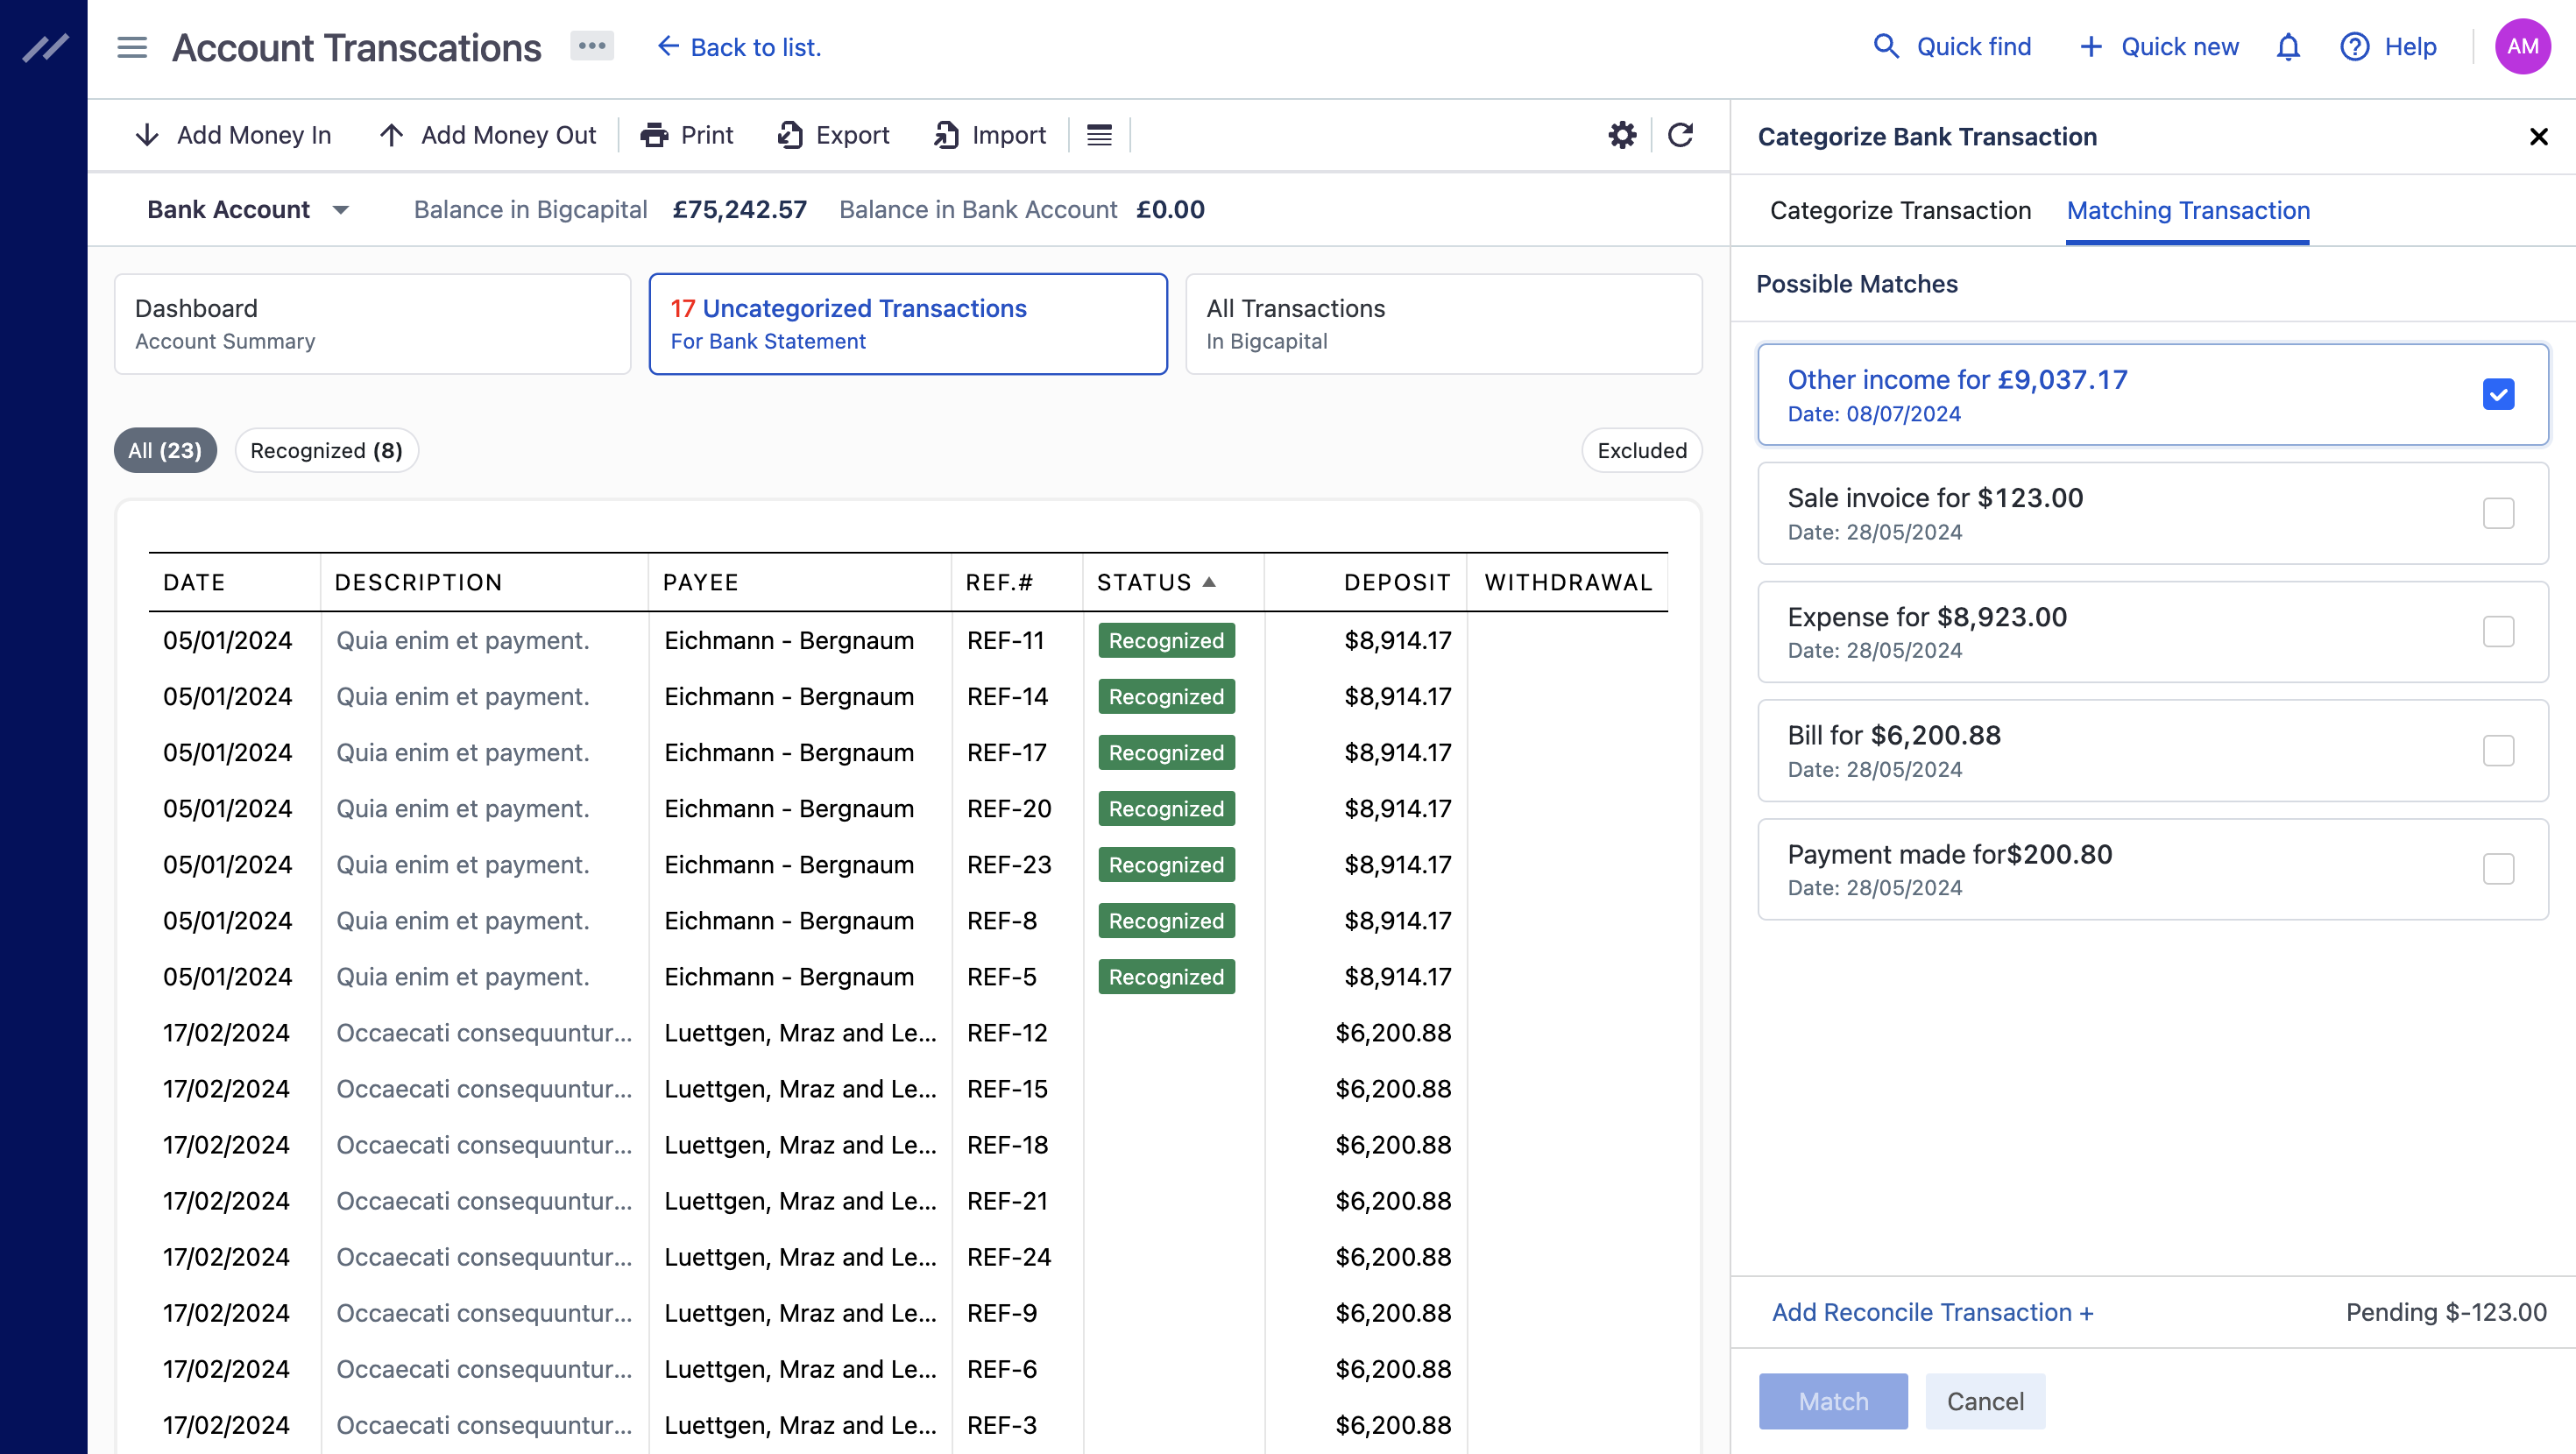The height and width of the screenshot is (1454, 2576).
Task: Open the hamburger sidebar menu
Action: click(x=131, y=47)
